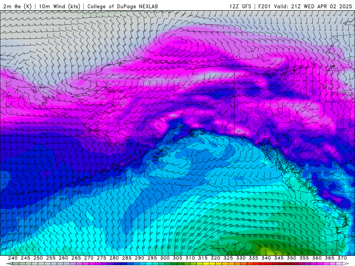Click the 300 scale label
The width and height of the screenshot is (355, 266).
(165, 258)
